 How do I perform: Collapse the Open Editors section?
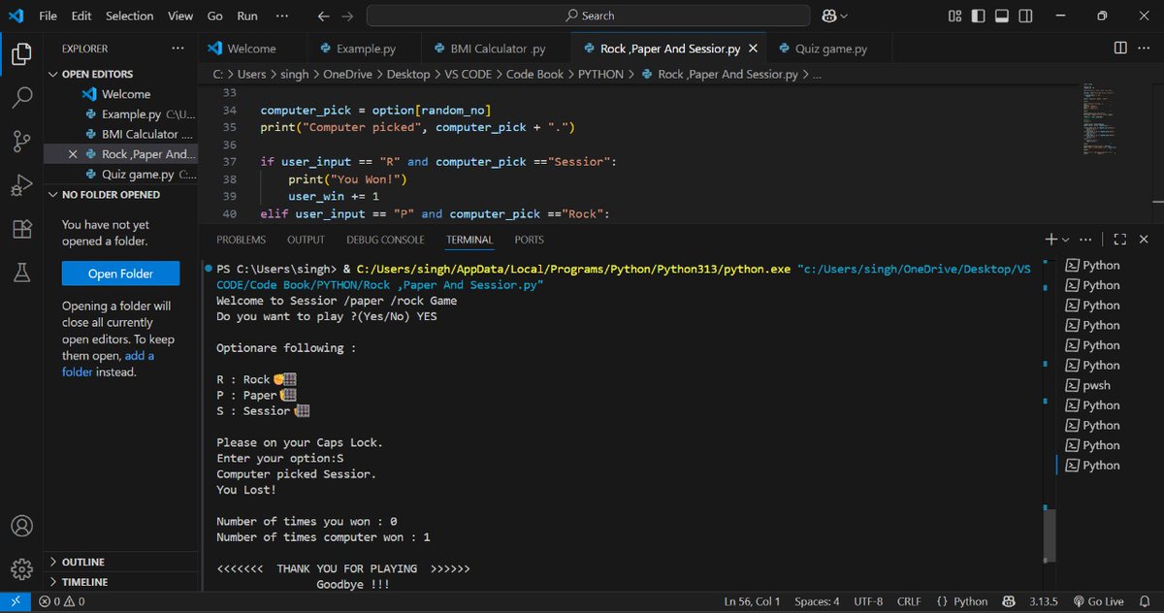(97, 74)
